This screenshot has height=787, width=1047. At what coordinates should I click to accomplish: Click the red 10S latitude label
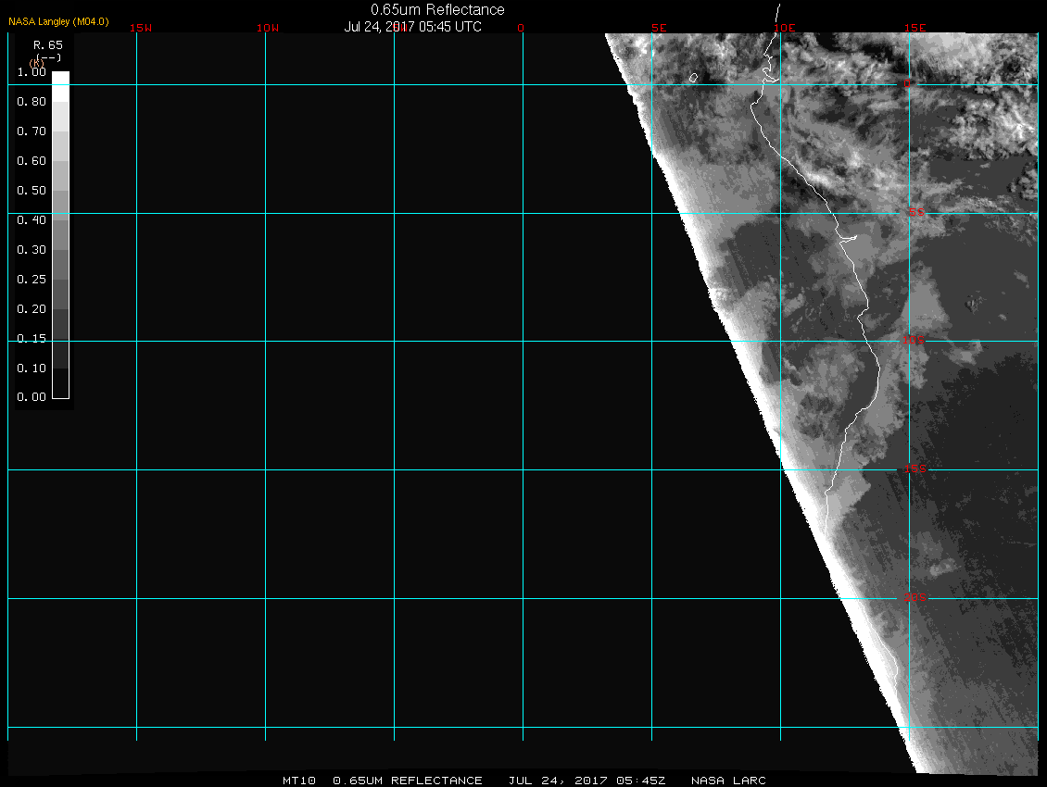click(x=915, y=341)
